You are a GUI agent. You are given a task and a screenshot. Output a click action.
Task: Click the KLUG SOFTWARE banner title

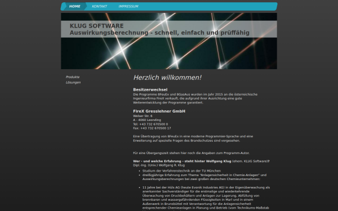pyautogui.click(x=96, y=26)
